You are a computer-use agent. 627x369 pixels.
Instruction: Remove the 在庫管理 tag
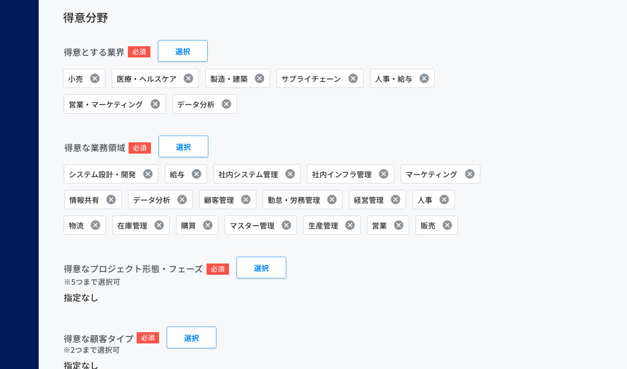(x=159, y=225)
